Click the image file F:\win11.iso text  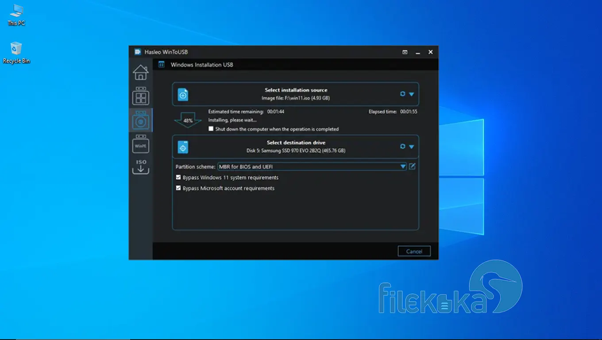click(296, 98)
